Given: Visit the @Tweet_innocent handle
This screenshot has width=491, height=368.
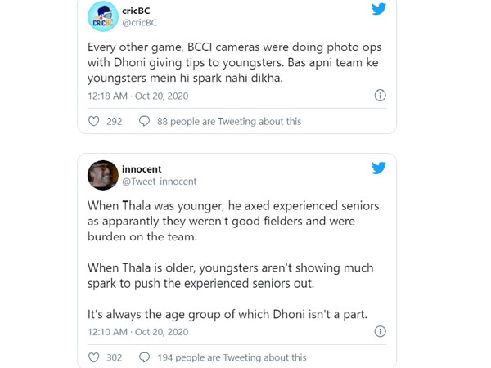Looking at the screenshot, I should click(x=159, y=182).
